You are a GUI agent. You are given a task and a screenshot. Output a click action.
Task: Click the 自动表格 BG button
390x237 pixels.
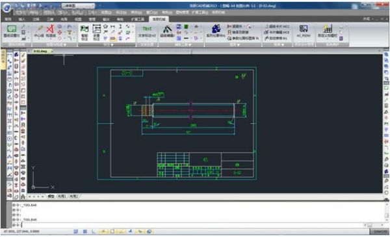pyautogui.click(x=276, y=38)
